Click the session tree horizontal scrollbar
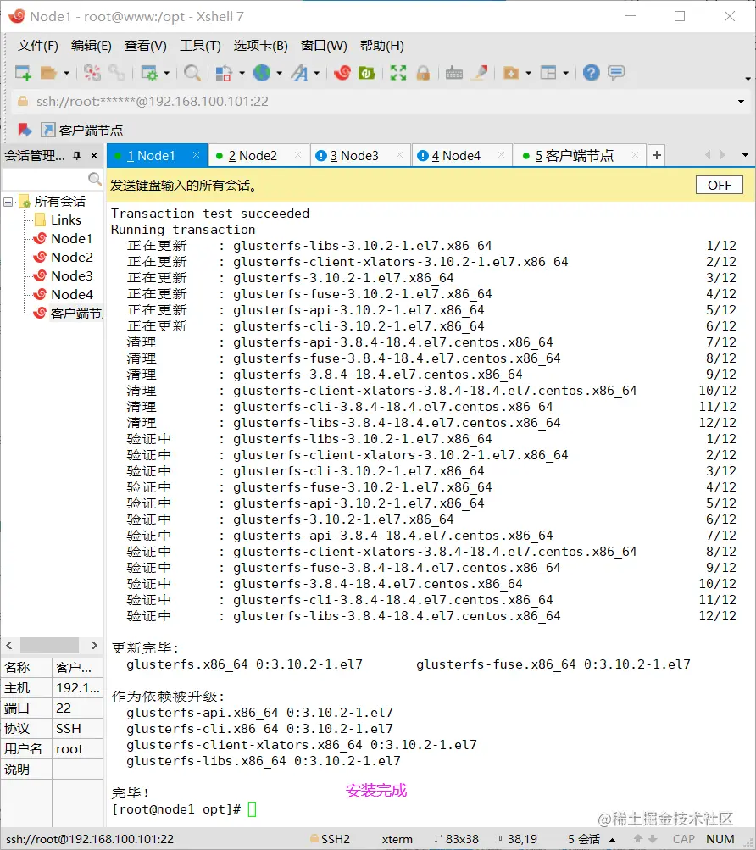The height and width of the screenshot is (850, 756). tap(49, 645)
